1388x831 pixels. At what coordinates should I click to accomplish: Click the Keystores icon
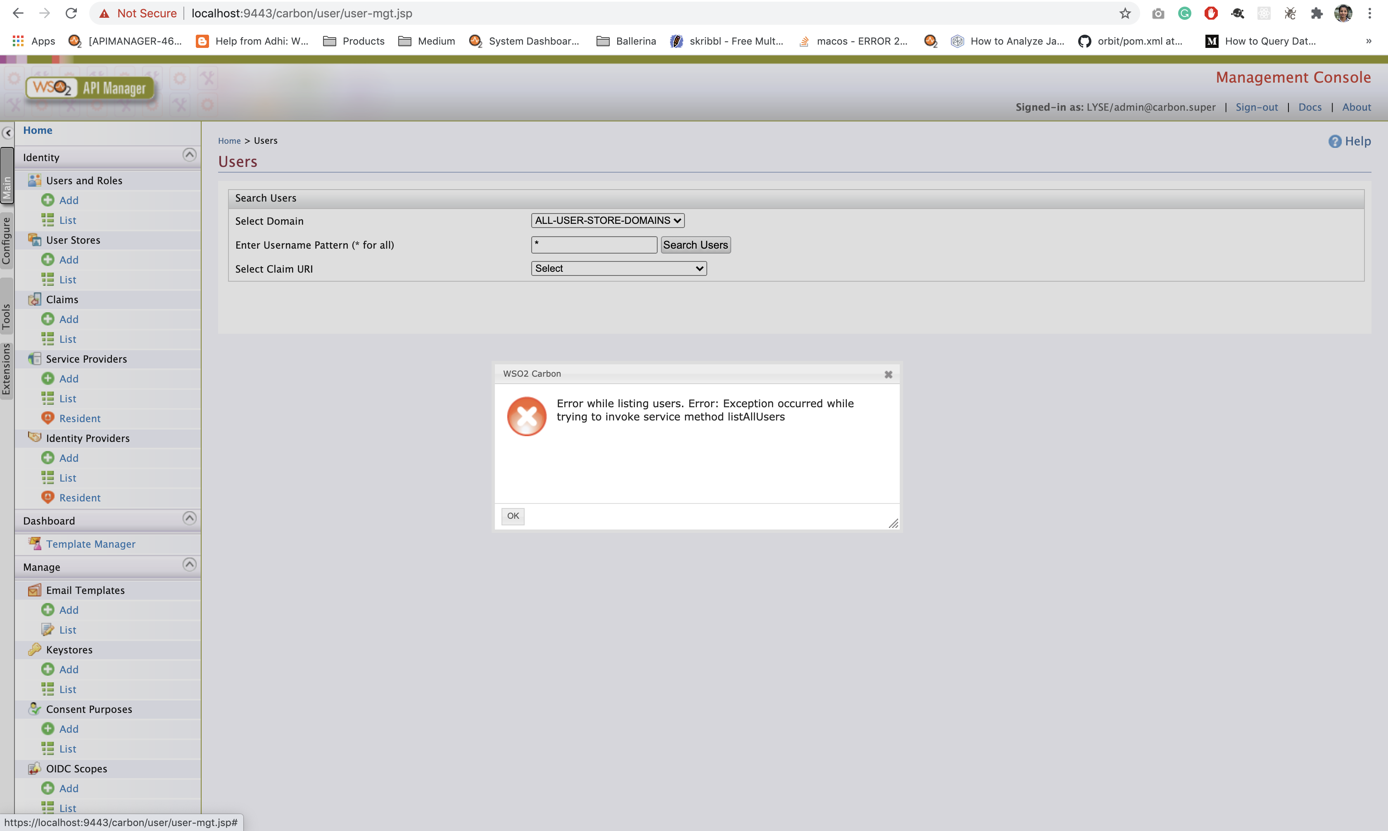(x=35, y=649)
